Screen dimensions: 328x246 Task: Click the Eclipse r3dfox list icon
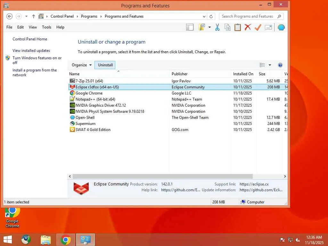[72, 87]
